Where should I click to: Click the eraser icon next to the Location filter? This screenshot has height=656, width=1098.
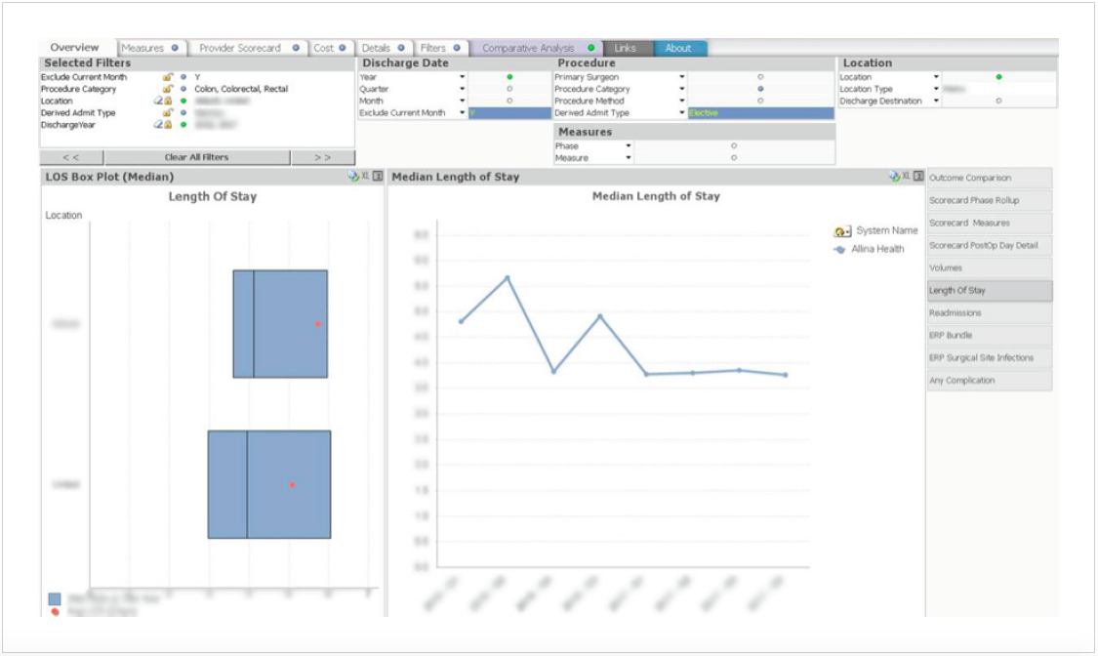pyautogui.click(x=157, y=101)
